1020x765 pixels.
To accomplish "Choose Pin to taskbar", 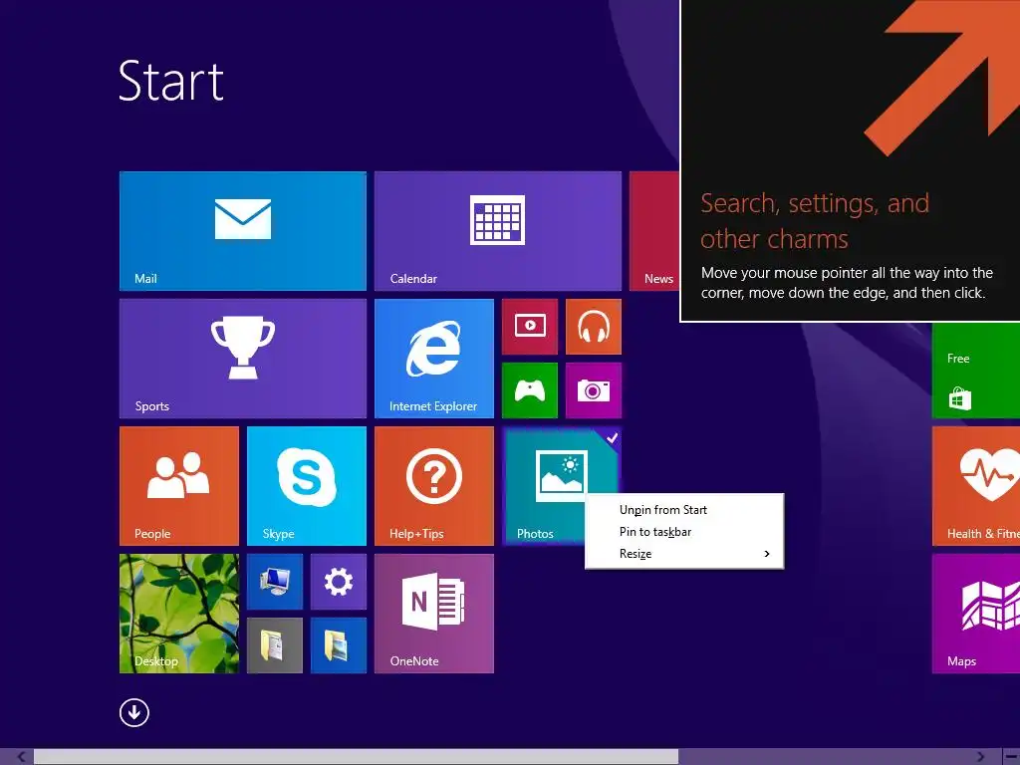I will (x=684, y=532).
